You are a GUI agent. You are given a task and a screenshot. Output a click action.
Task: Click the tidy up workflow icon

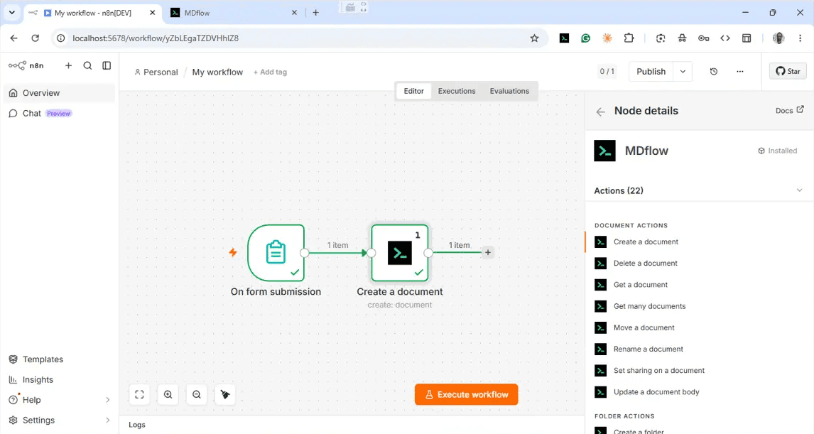pos(224,394)
